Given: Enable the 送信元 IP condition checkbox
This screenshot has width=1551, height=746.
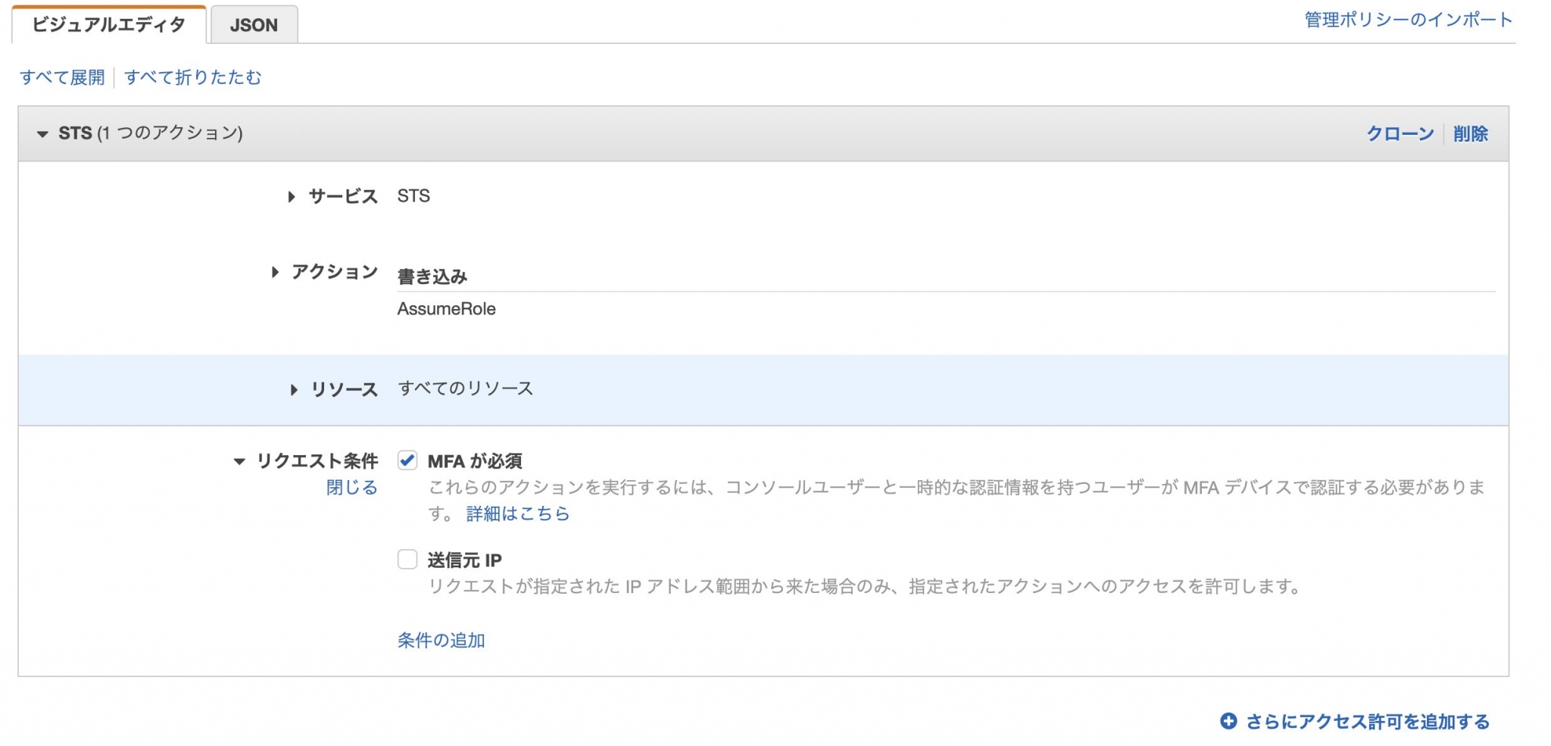Looking at the screenshot, I should [x=407, y=558].
